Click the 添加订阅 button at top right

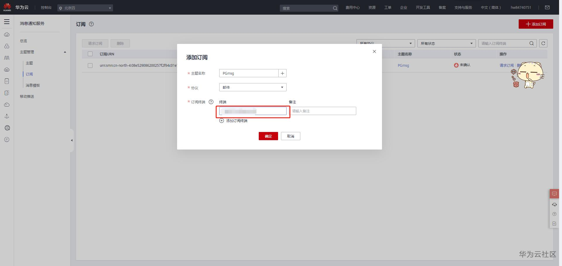[x=536, y=24]
